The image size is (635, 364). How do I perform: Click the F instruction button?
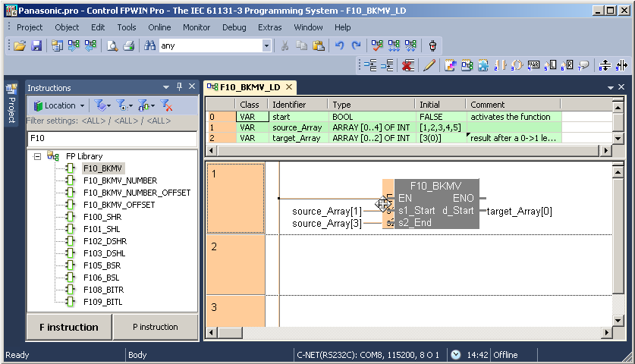click(69, 327)
